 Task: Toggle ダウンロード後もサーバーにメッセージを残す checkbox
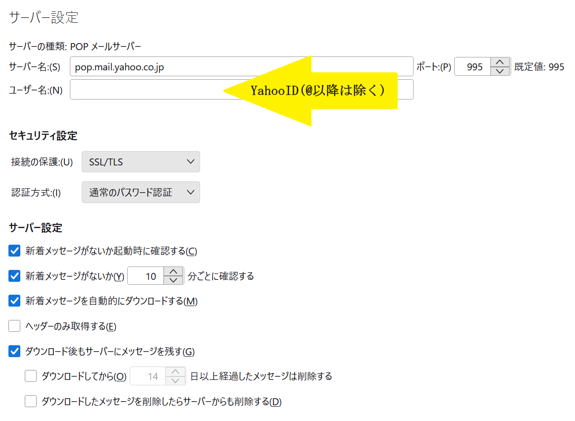(15, 352)
